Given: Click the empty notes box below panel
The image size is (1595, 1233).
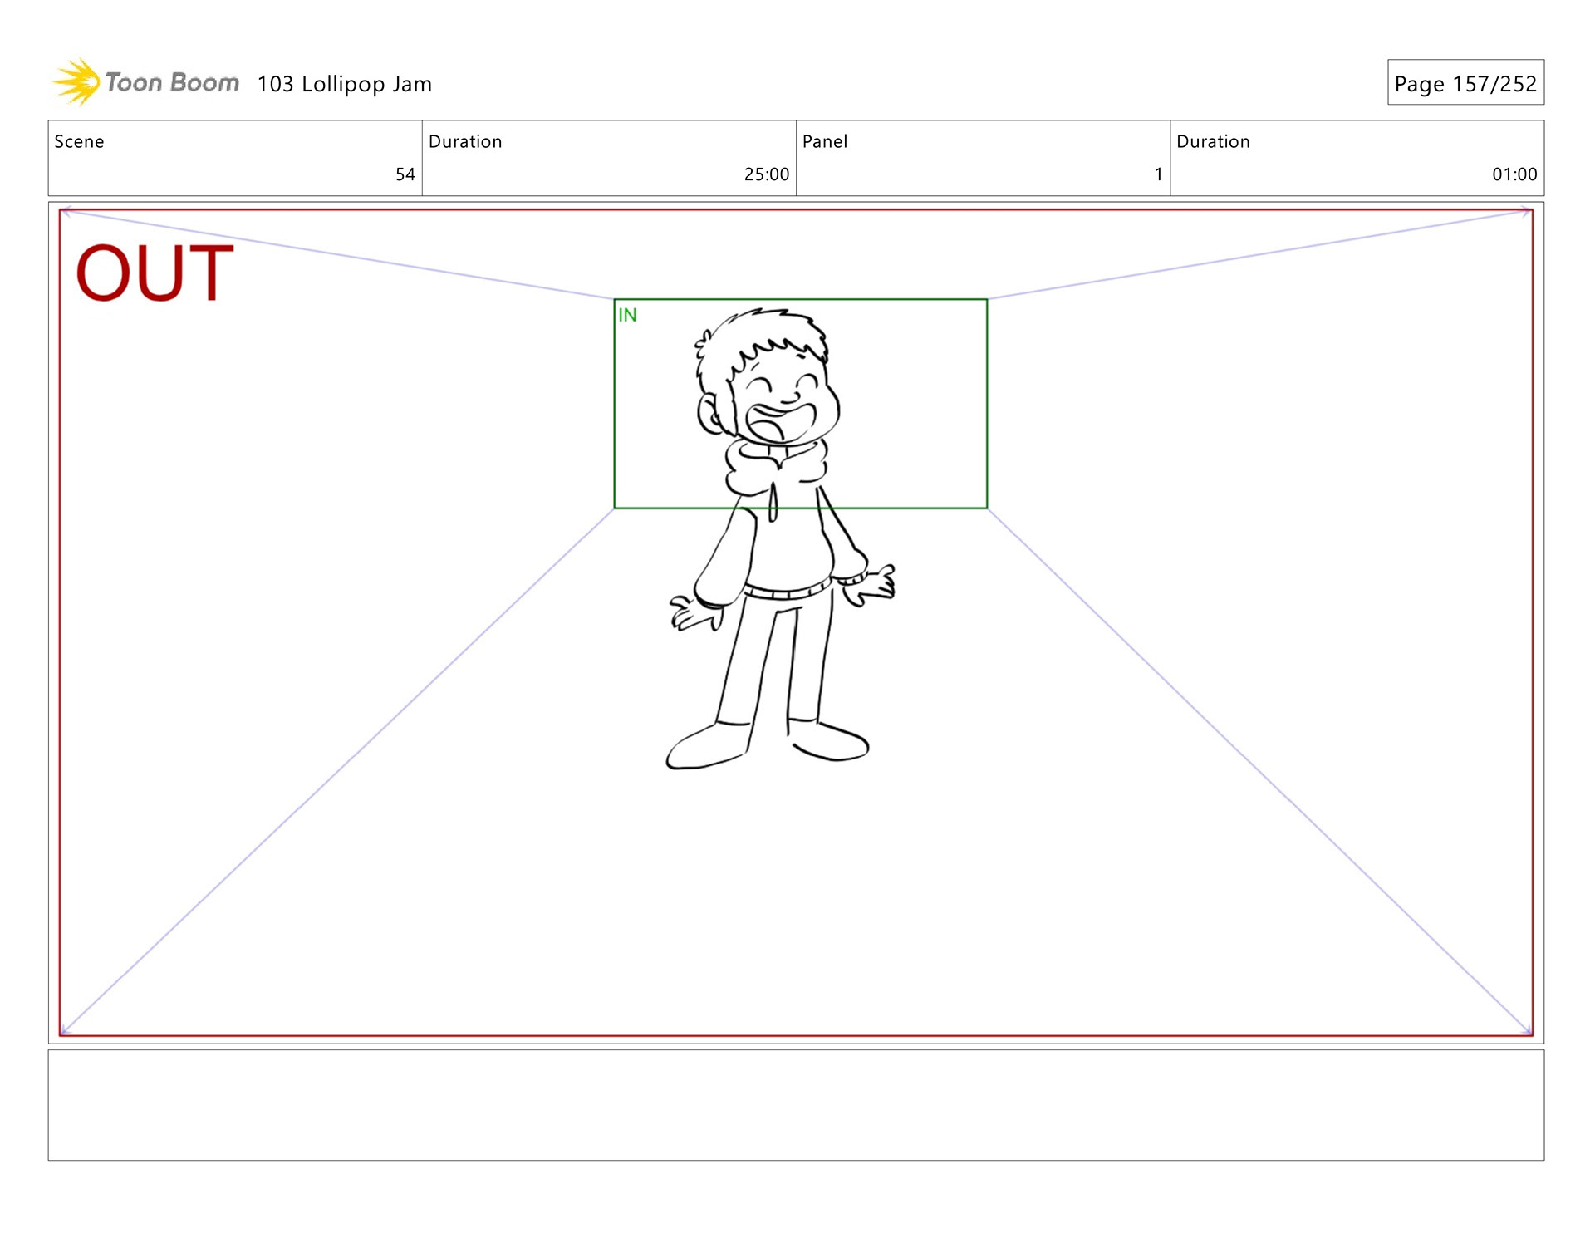Looking at the screenshot, I should (796, 1104).
